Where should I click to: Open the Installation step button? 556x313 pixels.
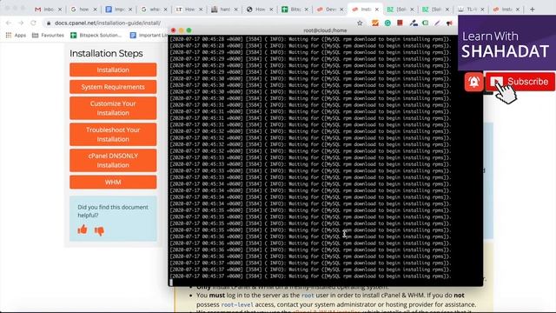pyautogui.click(x=113, y=70)
